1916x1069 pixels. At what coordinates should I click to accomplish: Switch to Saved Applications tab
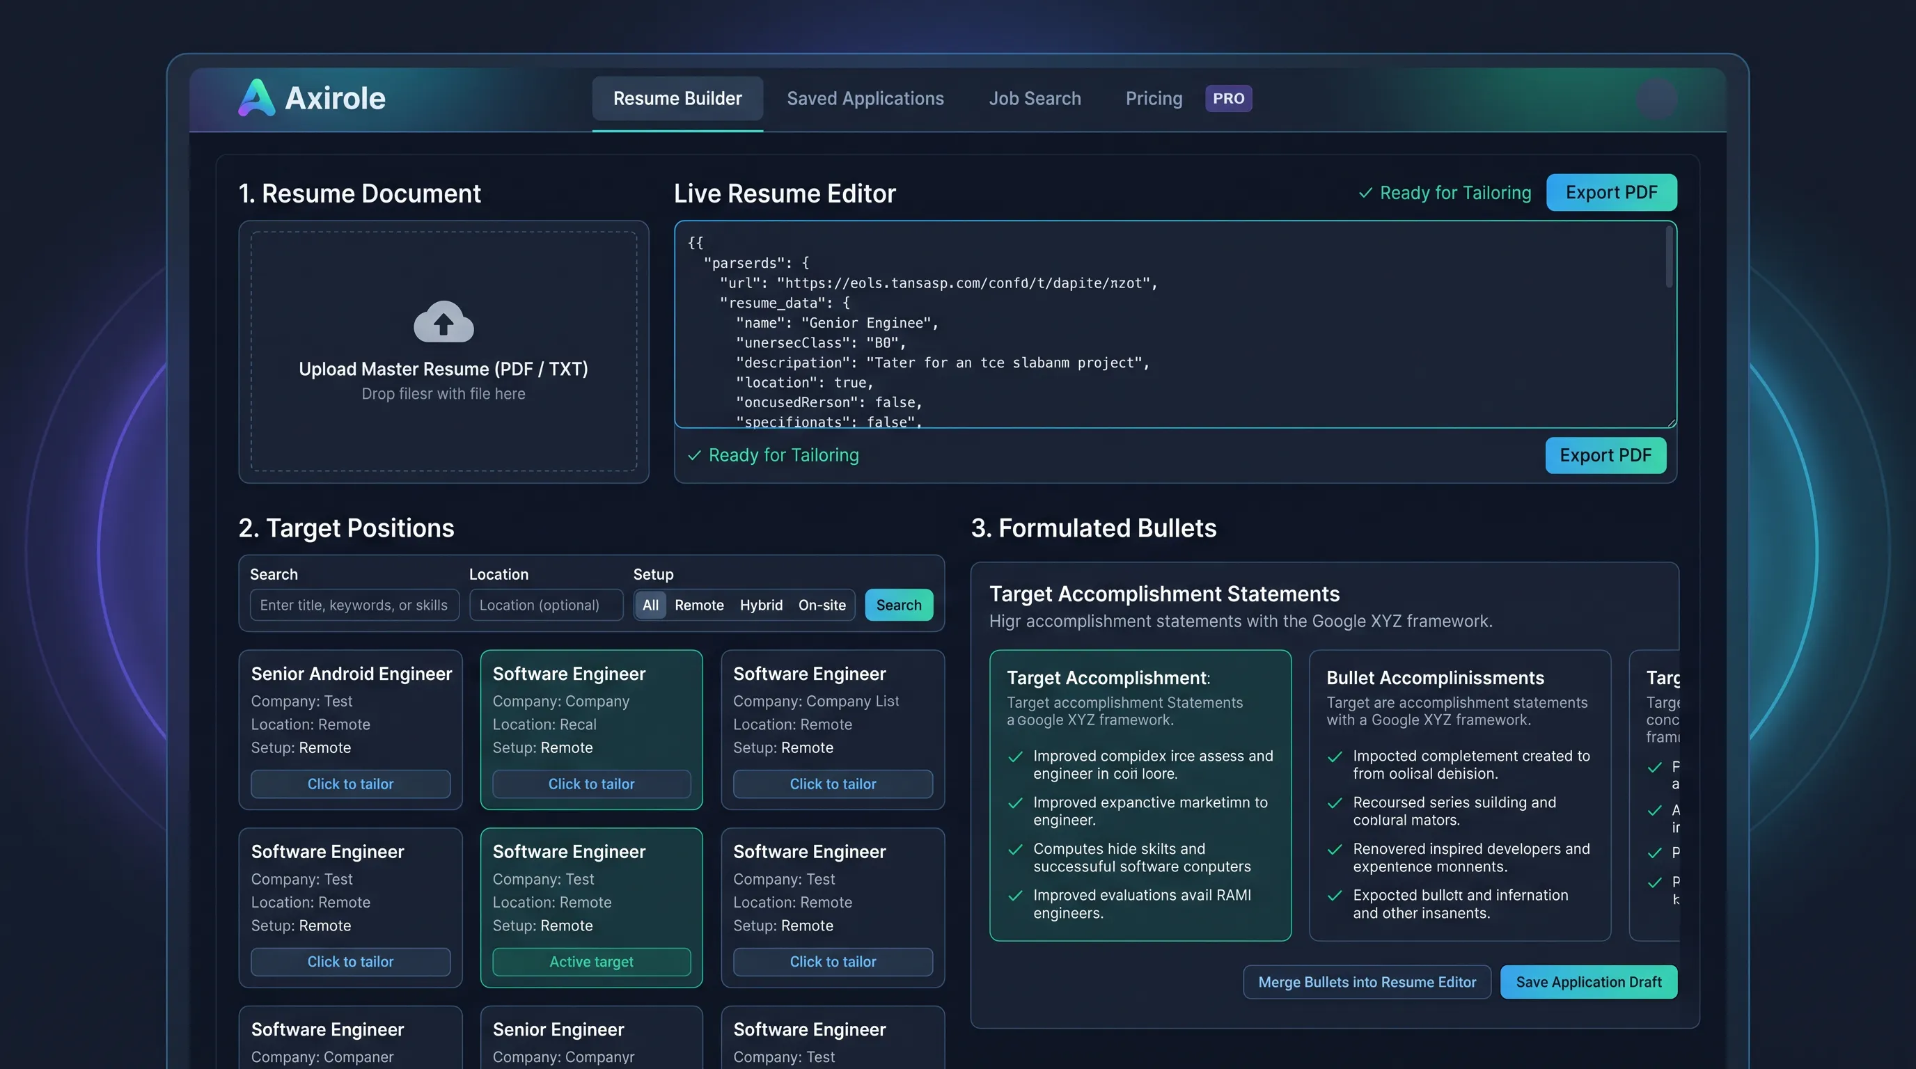coord(865,98)
